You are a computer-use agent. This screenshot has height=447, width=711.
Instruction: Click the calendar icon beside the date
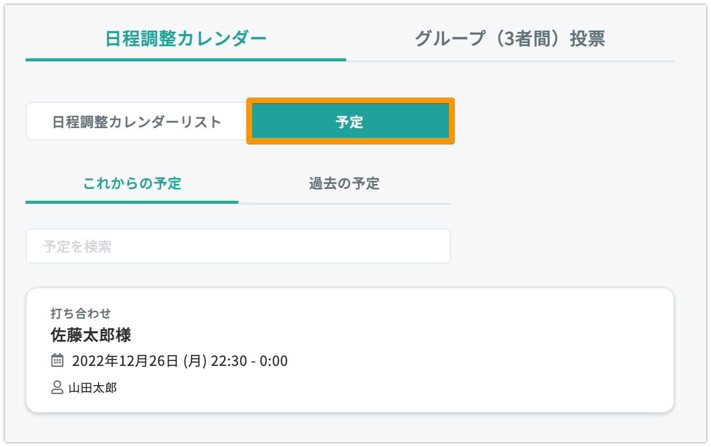point(57,360)
